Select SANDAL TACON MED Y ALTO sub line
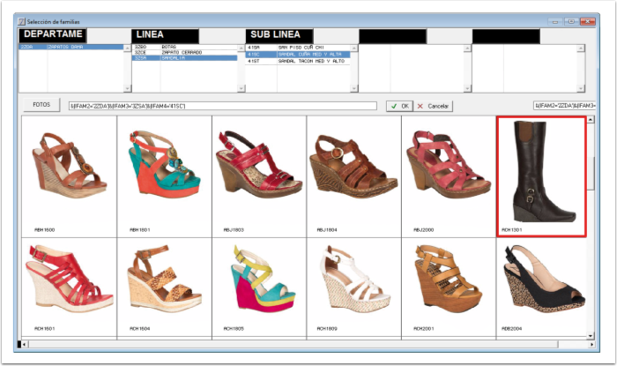 (x=298, y=62)
